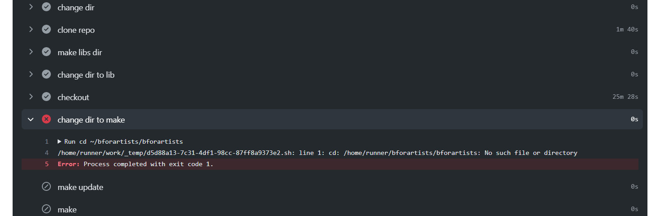
Task: Click skipped icon beside make update
Action: coord(46,187)
